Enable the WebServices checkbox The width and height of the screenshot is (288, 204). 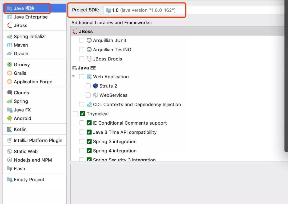coord(88,95)
